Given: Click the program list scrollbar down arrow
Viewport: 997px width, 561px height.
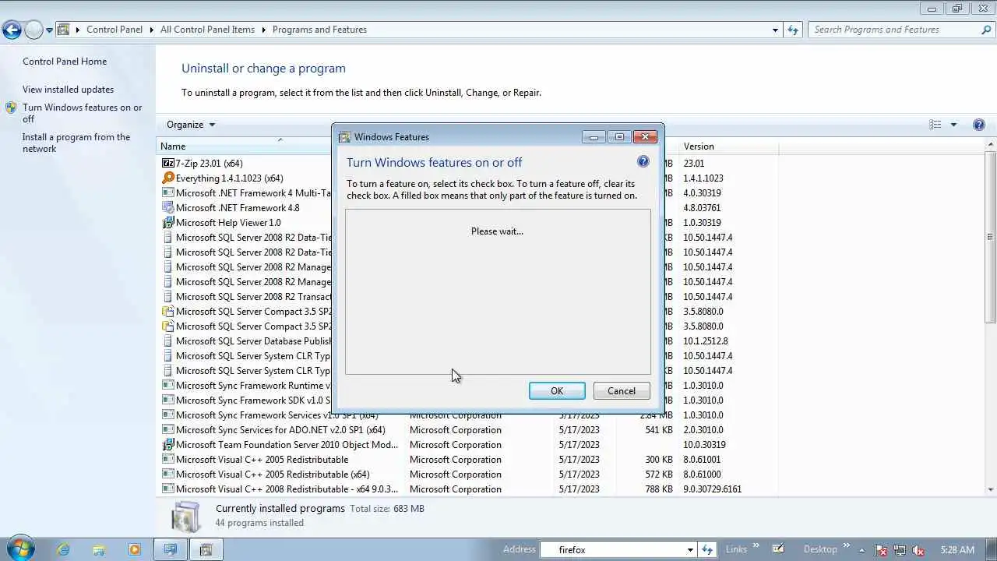Looking at the screenshot, I should [991, 489].
